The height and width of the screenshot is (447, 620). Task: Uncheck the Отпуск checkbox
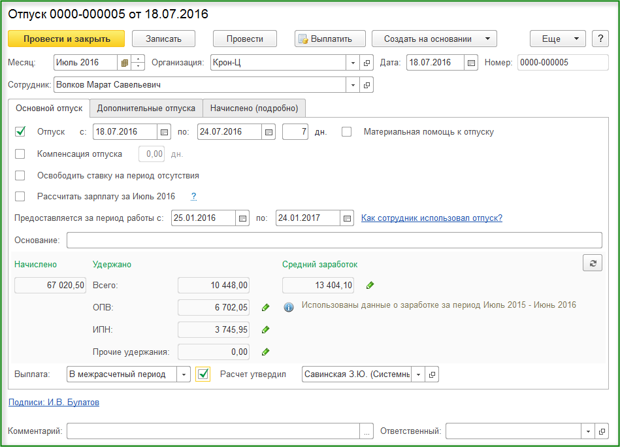coord(20,131)
